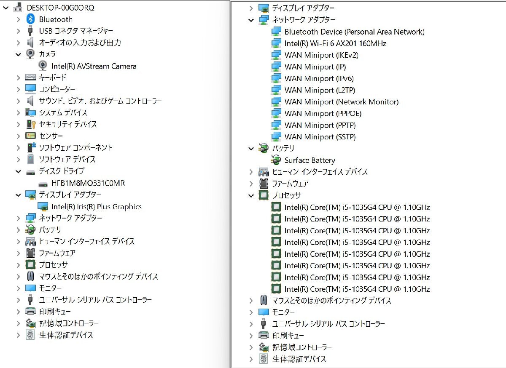Select the ディスク ドライブ category label
The image size is (506, 368).
[62, 171]
